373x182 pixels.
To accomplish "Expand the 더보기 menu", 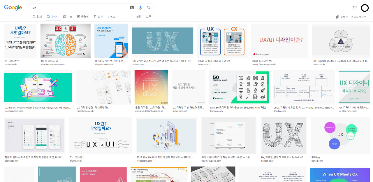I will (x=112, y=17).
